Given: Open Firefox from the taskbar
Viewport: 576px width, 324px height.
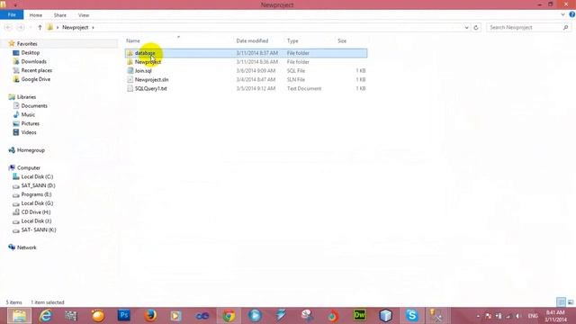Looking at the screenshot, I should pos(150,316).
